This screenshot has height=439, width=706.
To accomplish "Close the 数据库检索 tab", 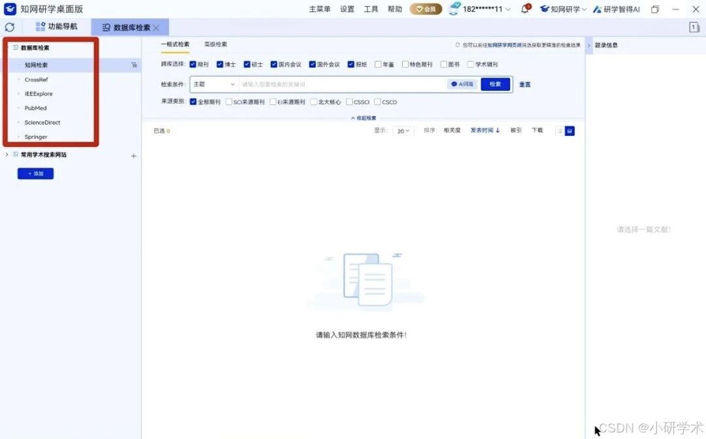I will click(156, 28).
